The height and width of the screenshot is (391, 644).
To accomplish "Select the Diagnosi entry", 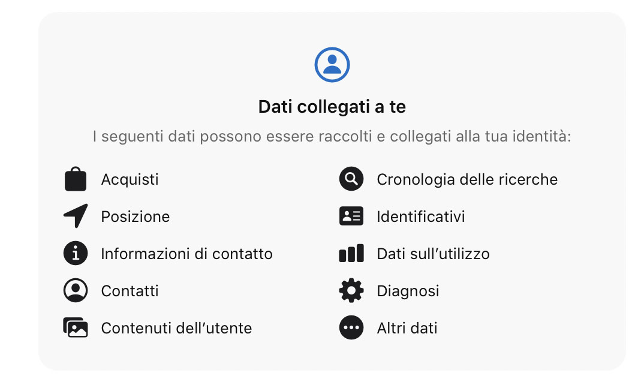I will click(x=408, y=291).
